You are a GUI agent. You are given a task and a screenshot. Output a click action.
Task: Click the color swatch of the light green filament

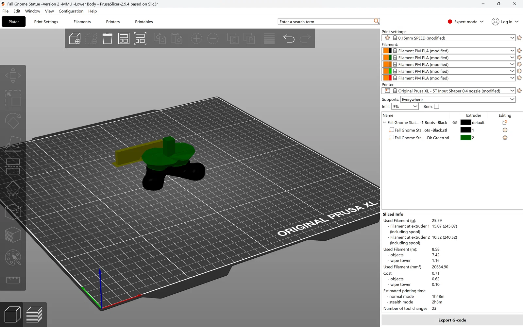coord(388,71)
